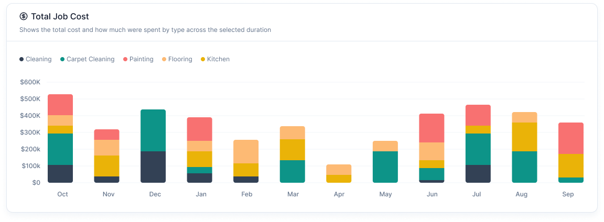604x222 pixels.
Task: Click the teal Carpet Cleaning legend dot
Action: click(62, 59)
